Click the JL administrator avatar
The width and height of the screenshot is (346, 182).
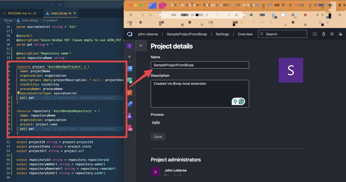tap(155, 172)
